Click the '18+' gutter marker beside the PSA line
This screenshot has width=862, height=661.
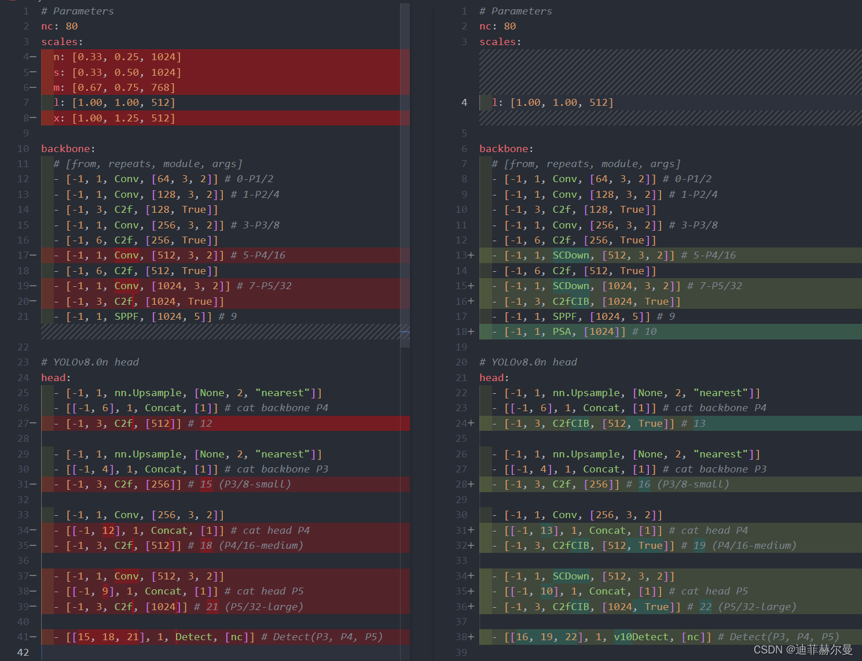pos(465,331)
